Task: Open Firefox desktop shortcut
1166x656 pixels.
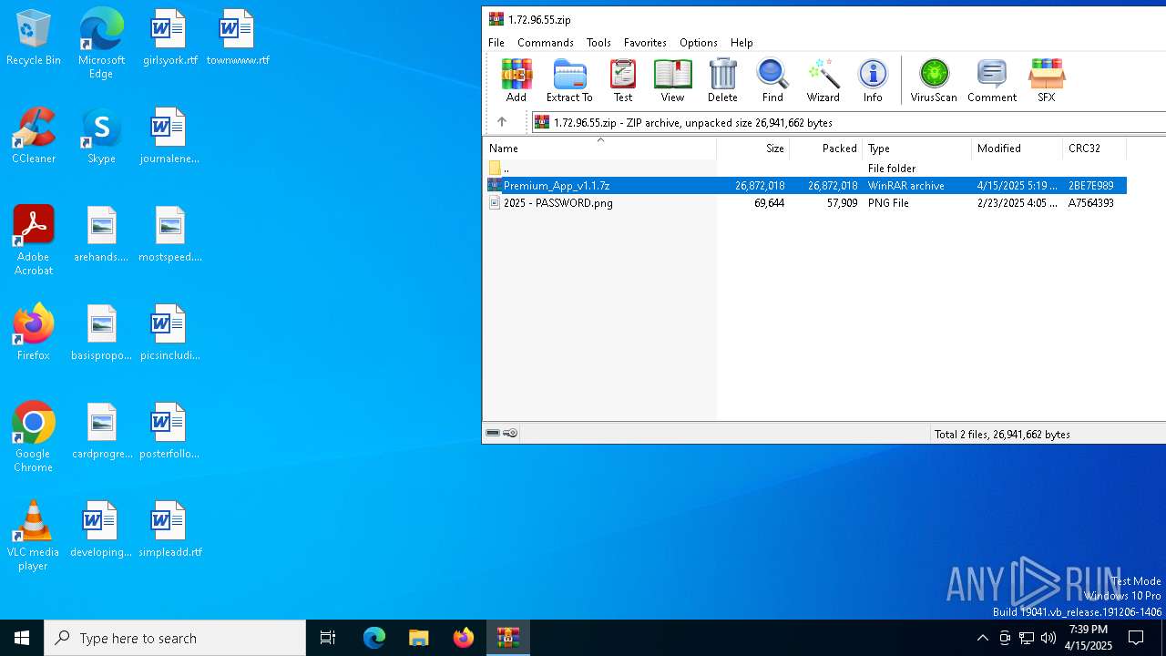Action: coord(34,333)
